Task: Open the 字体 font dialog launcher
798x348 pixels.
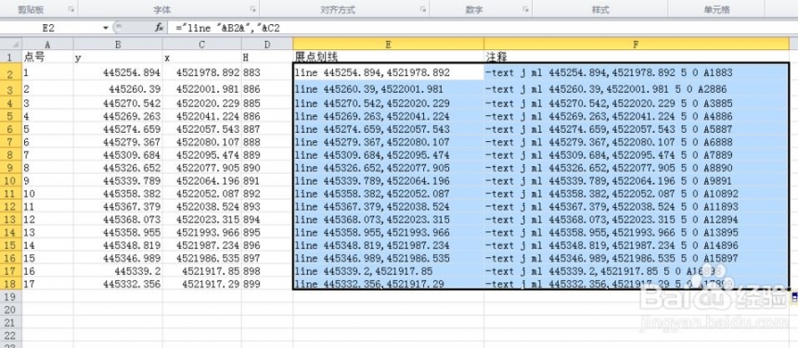Action: (x=252, y=9)
